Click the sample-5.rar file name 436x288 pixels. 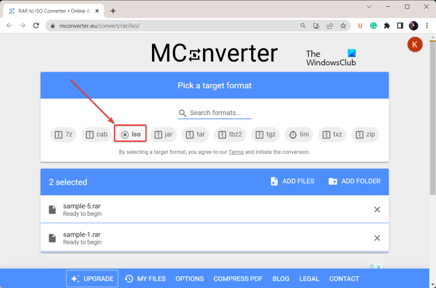(82, 206)
